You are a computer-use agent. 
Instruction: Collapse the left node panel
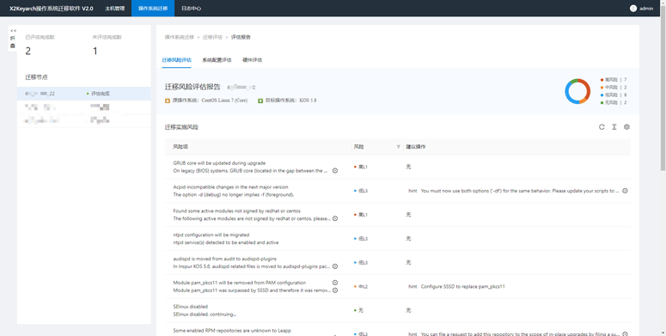(x=13, y=38)
